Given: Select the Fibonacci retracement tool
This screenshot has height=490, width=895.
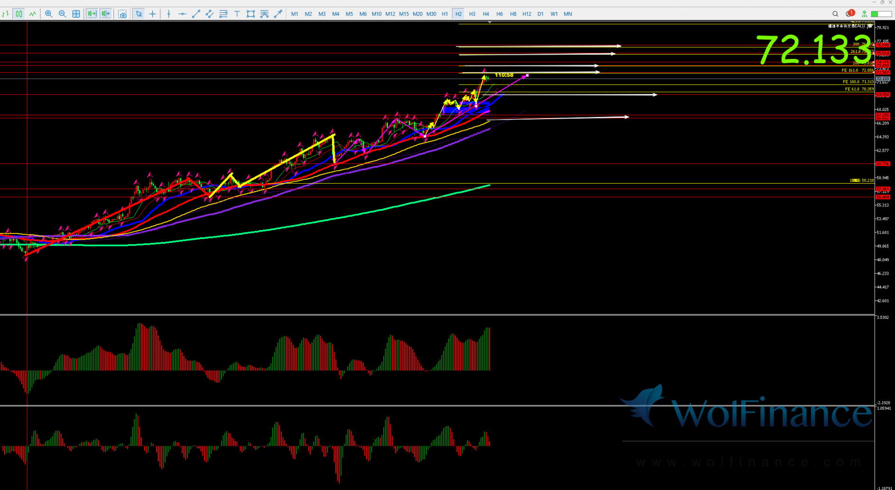Looking at the screenshot, I should tap(223, 14).
